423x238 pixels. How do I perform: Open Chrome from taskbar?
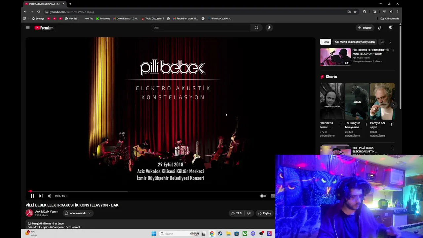212,234
